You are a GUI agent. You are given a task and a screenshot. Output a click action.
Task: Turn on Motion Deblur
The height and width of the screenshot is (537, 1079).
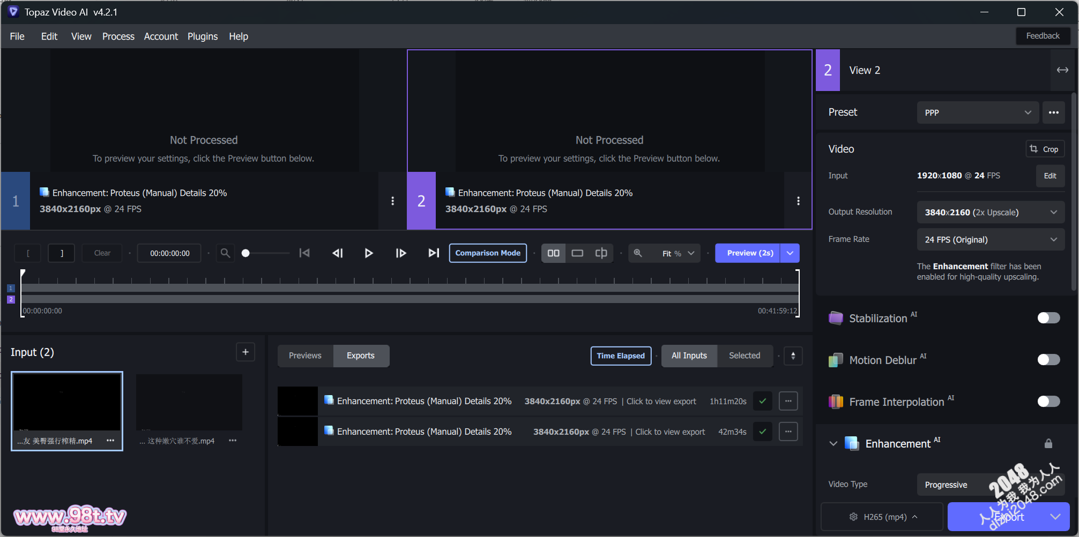point(1048,360)
